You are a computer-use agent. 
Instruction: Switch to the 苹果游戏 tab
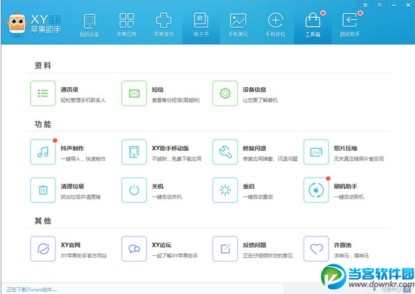(163, 26)
